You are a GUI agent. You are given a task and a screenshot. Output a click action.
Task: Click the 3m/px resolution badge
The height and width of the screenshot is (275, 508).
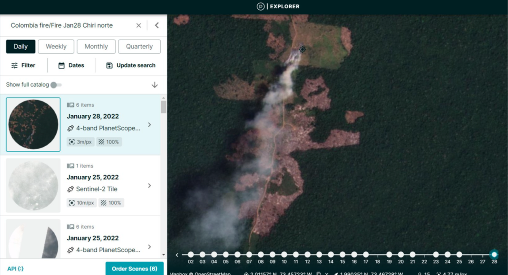[x=80, y=142]
